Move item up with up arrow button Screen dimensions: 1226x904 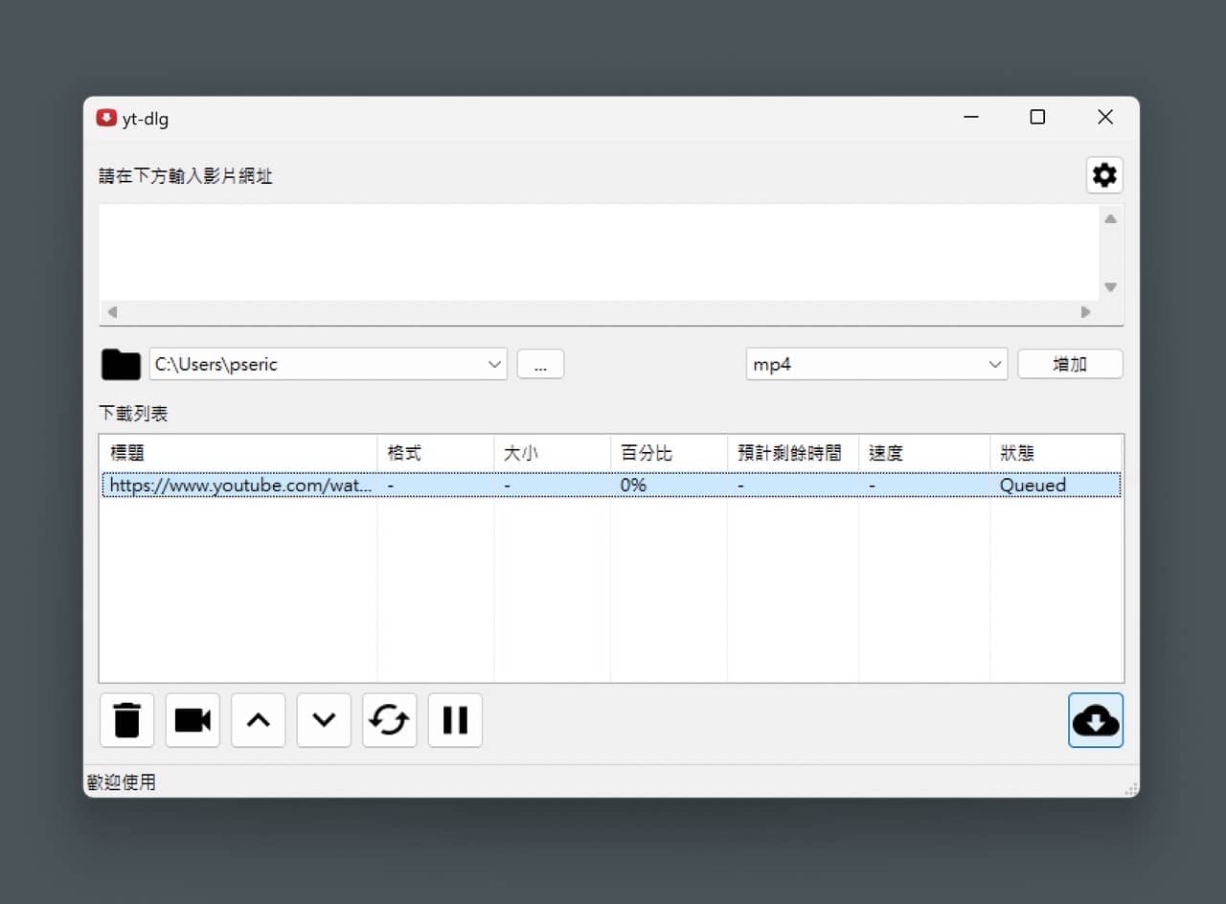point(258,720)
